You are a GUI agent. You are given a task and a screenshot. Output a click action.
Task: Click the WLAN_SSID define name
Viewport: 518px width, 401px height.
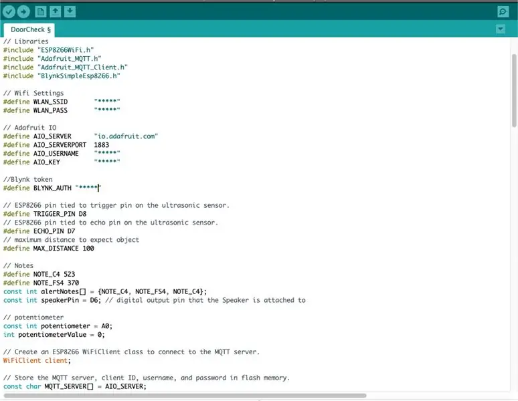[51, 102]
